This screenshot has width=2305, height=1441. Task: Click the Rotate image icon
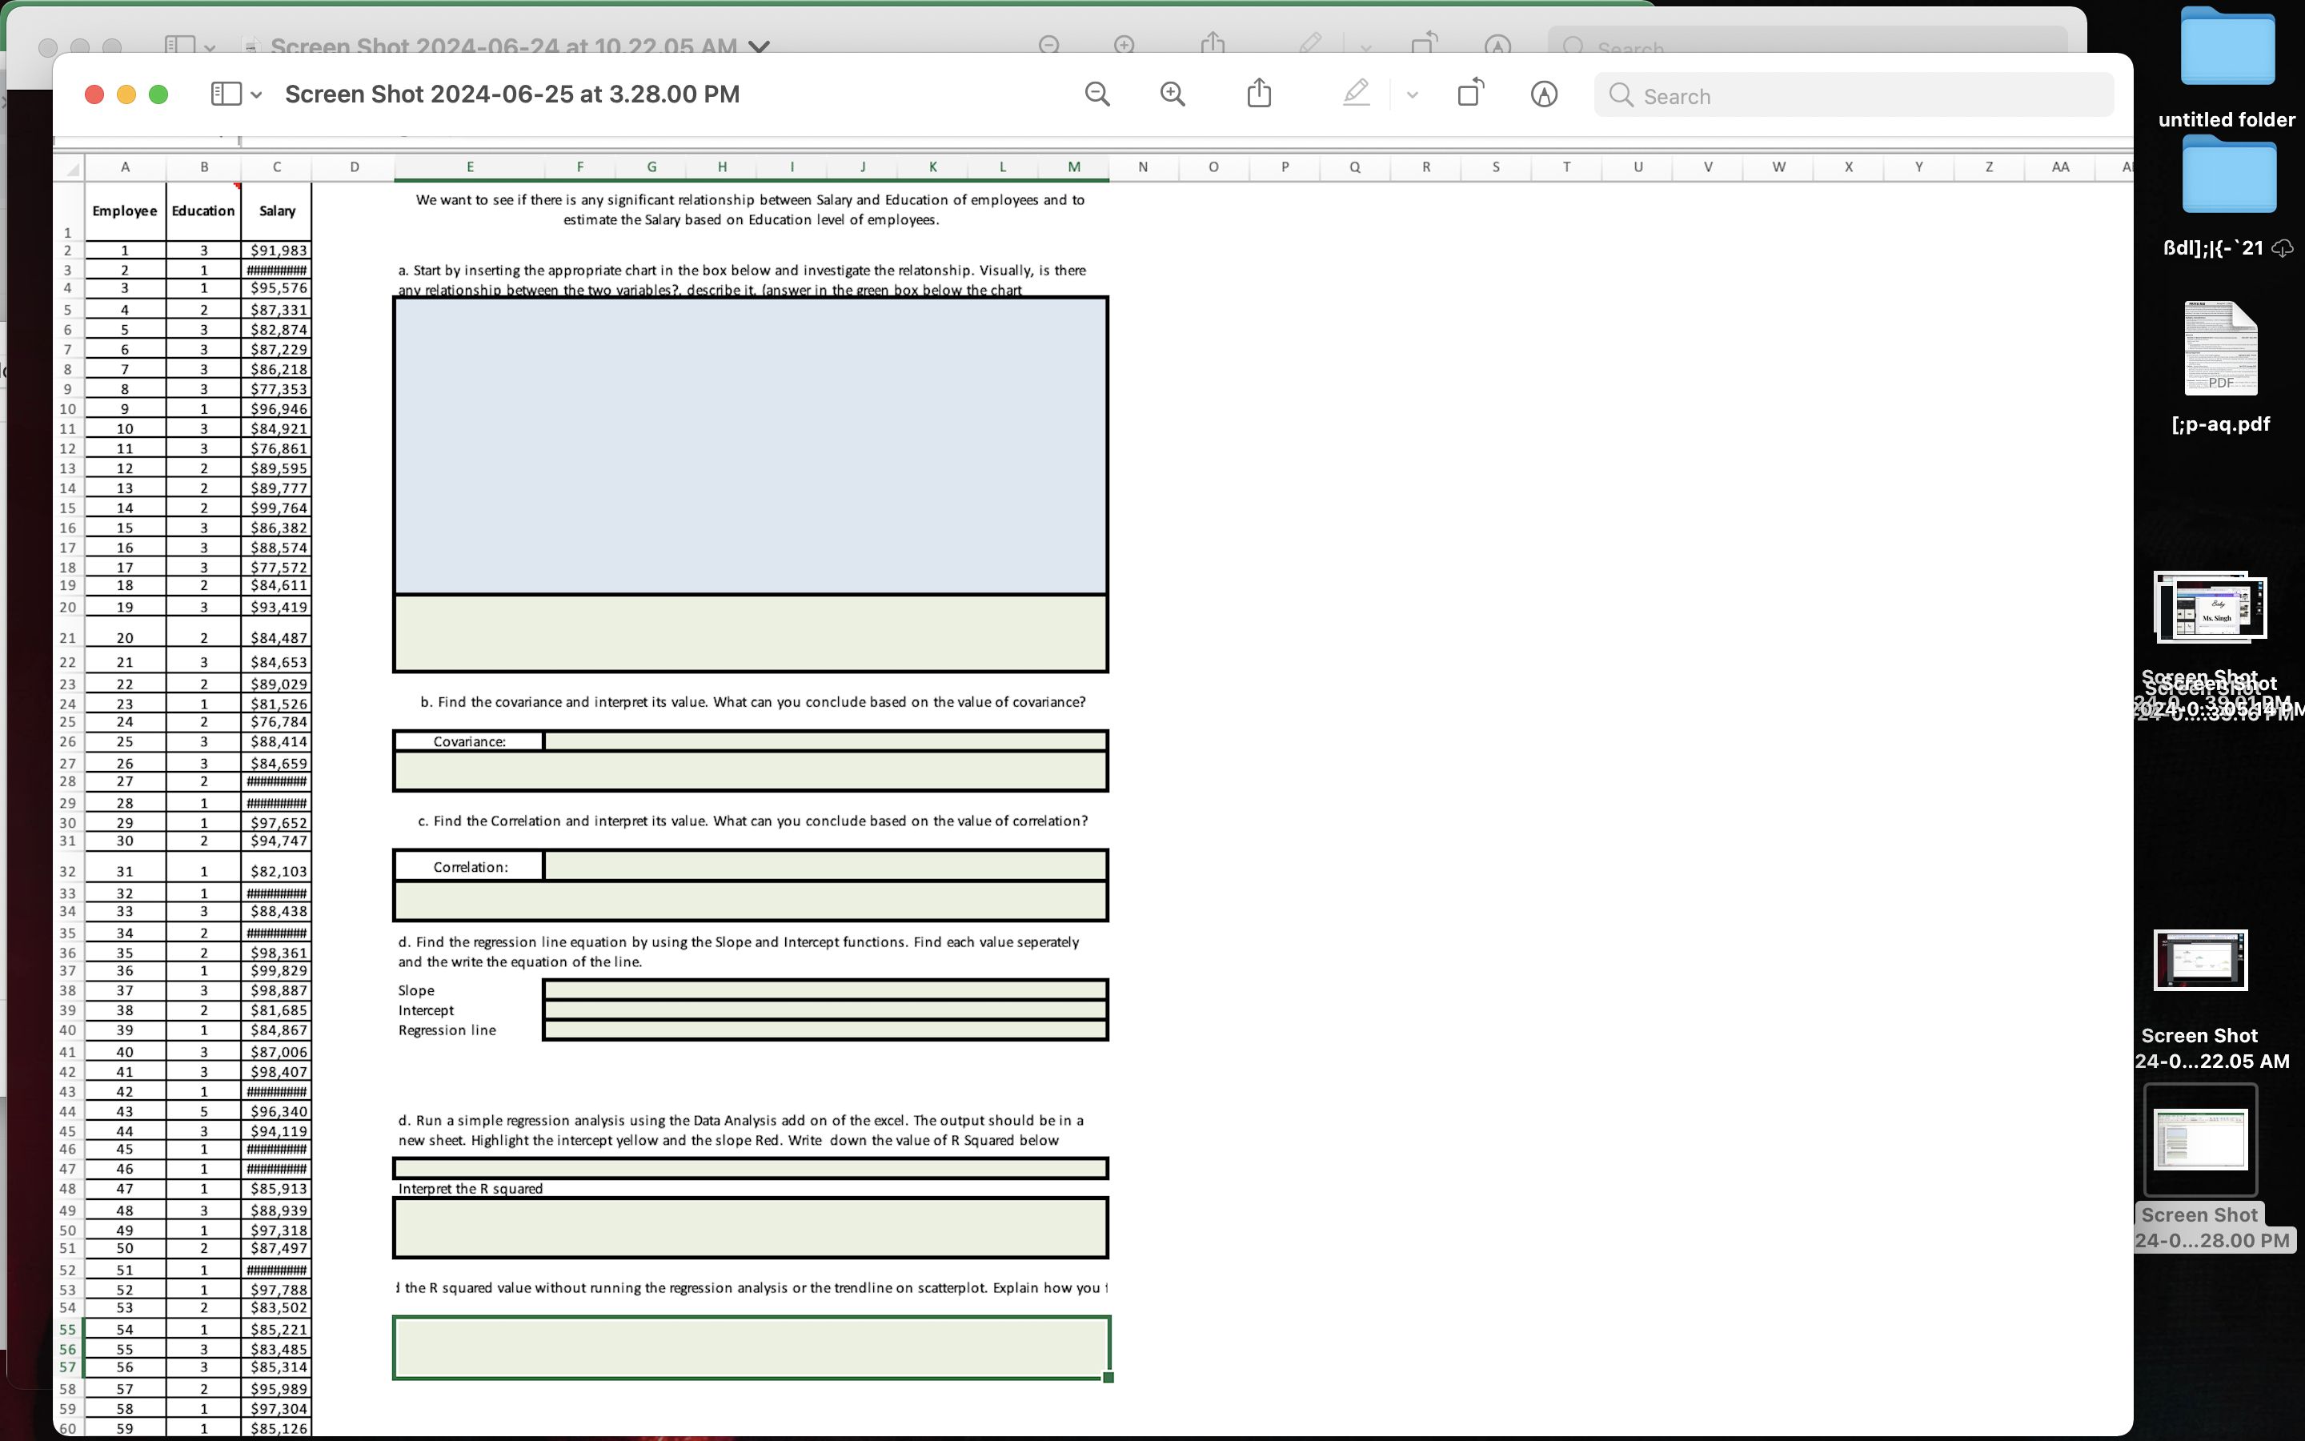click(1470, 94)
